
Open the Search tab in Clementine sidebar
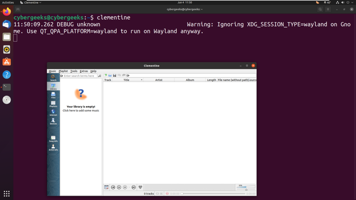[x=53, y=78]
